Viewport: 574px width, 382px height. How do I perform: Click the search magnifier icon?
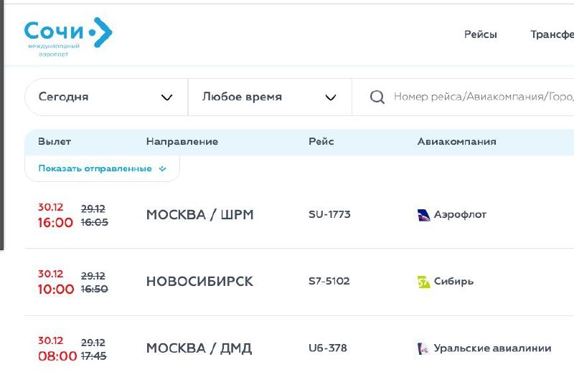[x=377, y=97]
